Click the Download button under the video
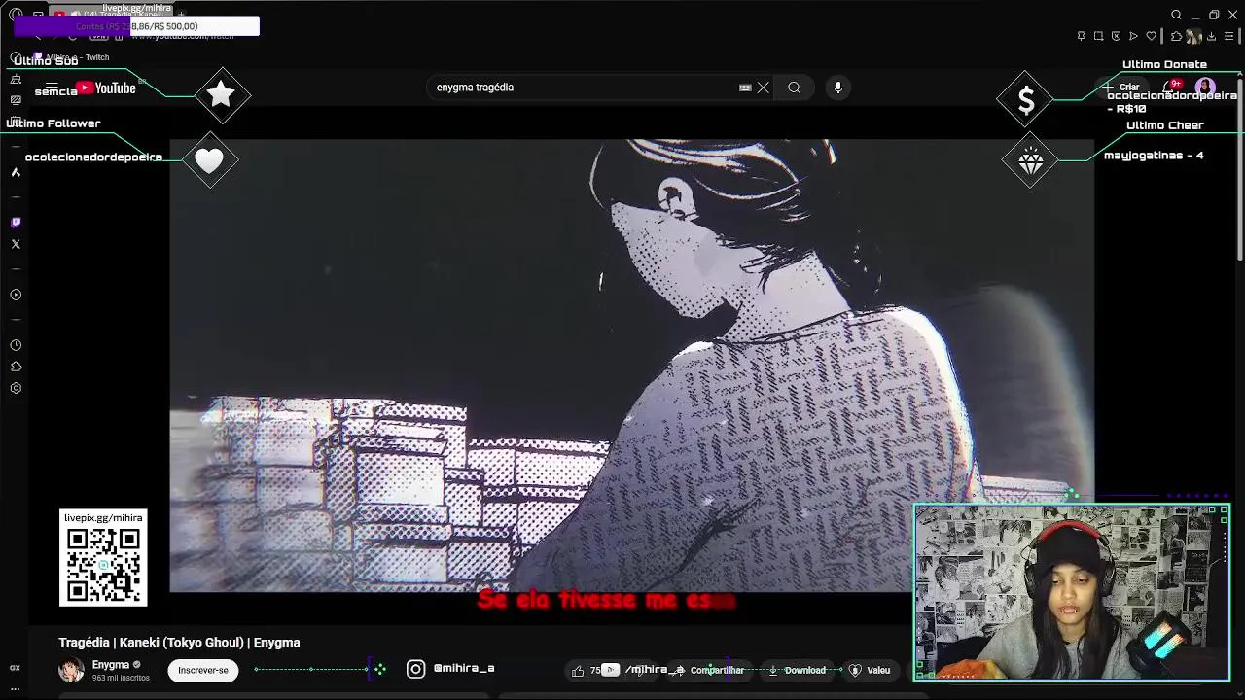This screenshot has width=1245, height=700. (797, 670)
